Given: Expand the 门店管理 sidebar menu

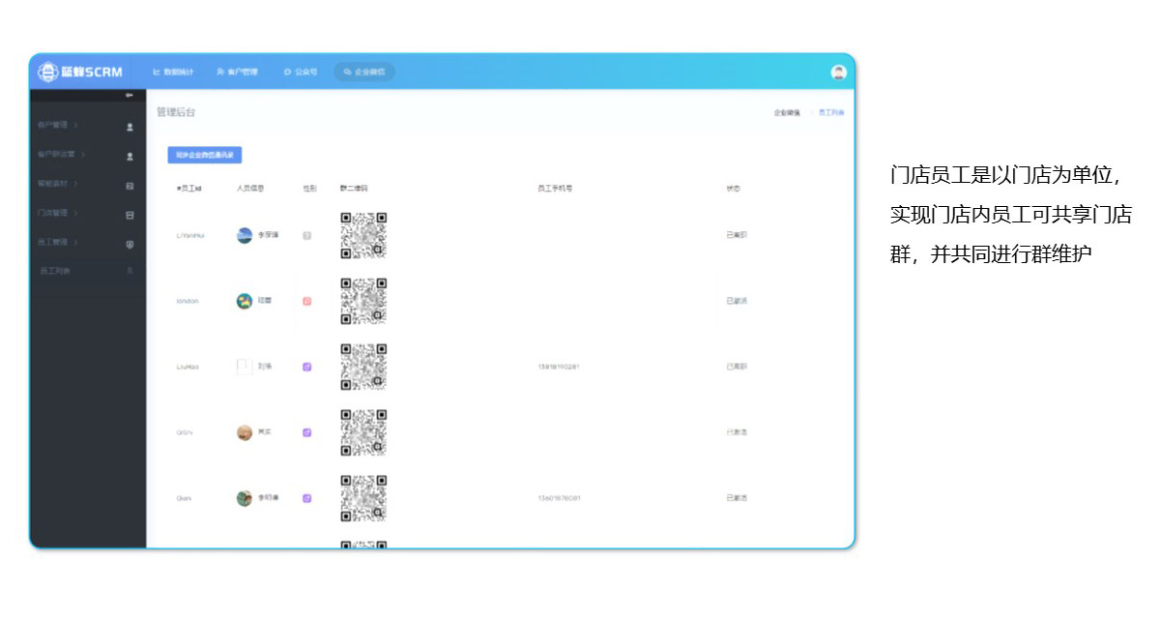Looking at the screenshot, I should coord(57,213).
